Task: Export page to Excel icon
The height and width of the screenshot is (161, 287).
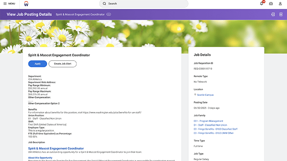Action: coord(273,14)
